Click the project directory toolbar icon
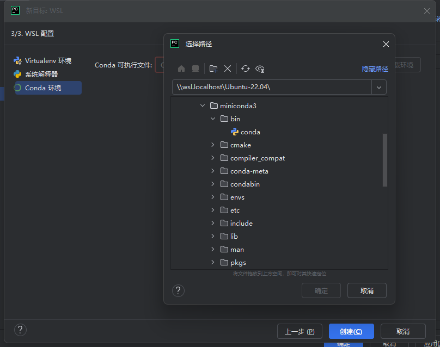This screenshot has width=440, height=347. [x=195, y=69]
